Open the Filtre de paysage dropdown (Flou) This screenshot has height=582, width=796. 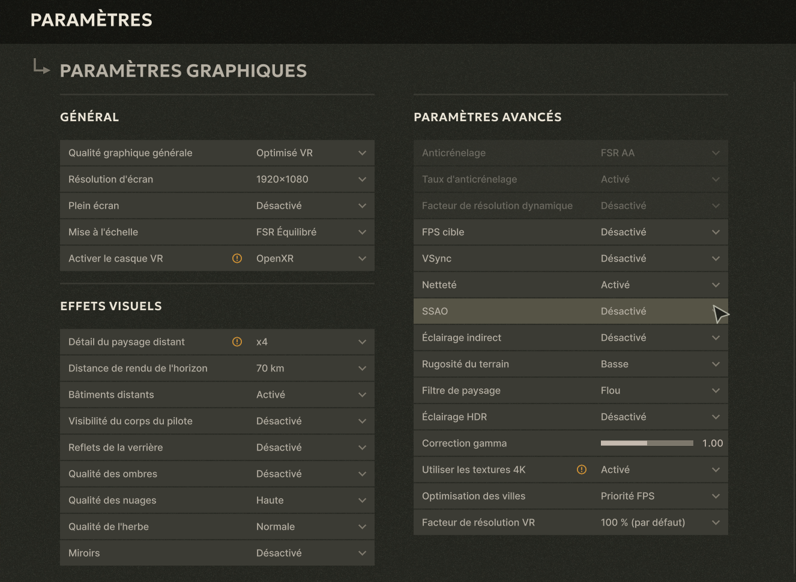571,391
